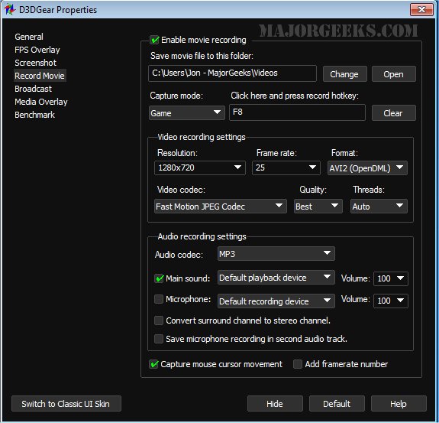Image resolution: width=439 pixels, height=423 pixels.
Task: Toggle Enable movie recording checkbox
Action: pos(154,40)
